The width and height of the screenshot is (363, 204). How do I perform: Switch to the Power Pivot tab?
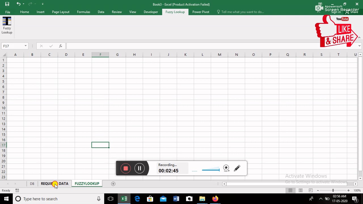[201, 12]
